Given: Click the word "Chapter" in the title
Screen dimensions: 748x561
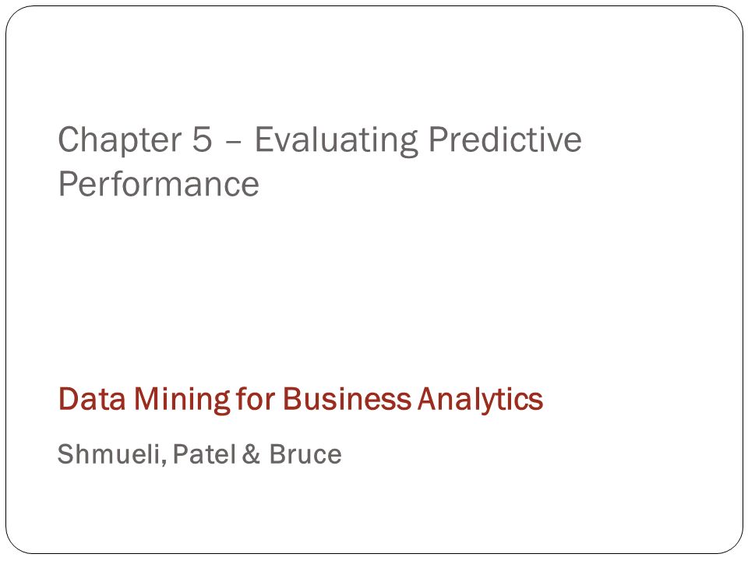Looking at the screenshot, I should pyautogui.click(x=120, y=139).
